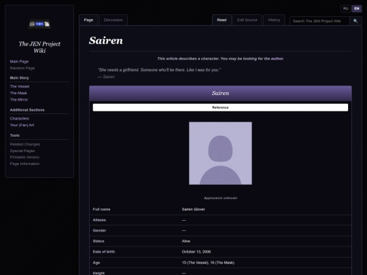Image resolution: width=367 pixels, height=275 pixels.
Task: Open Page Information
Action: point(24,164)
